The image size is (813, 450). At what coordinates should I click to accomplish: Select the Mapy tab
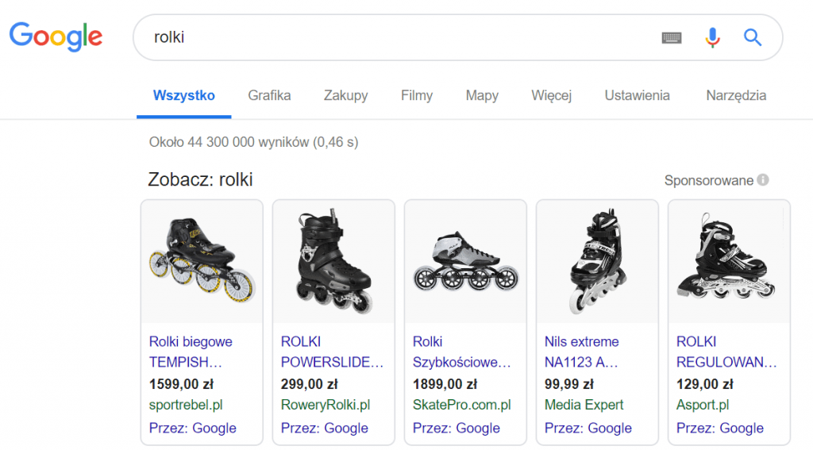(482, 95)
